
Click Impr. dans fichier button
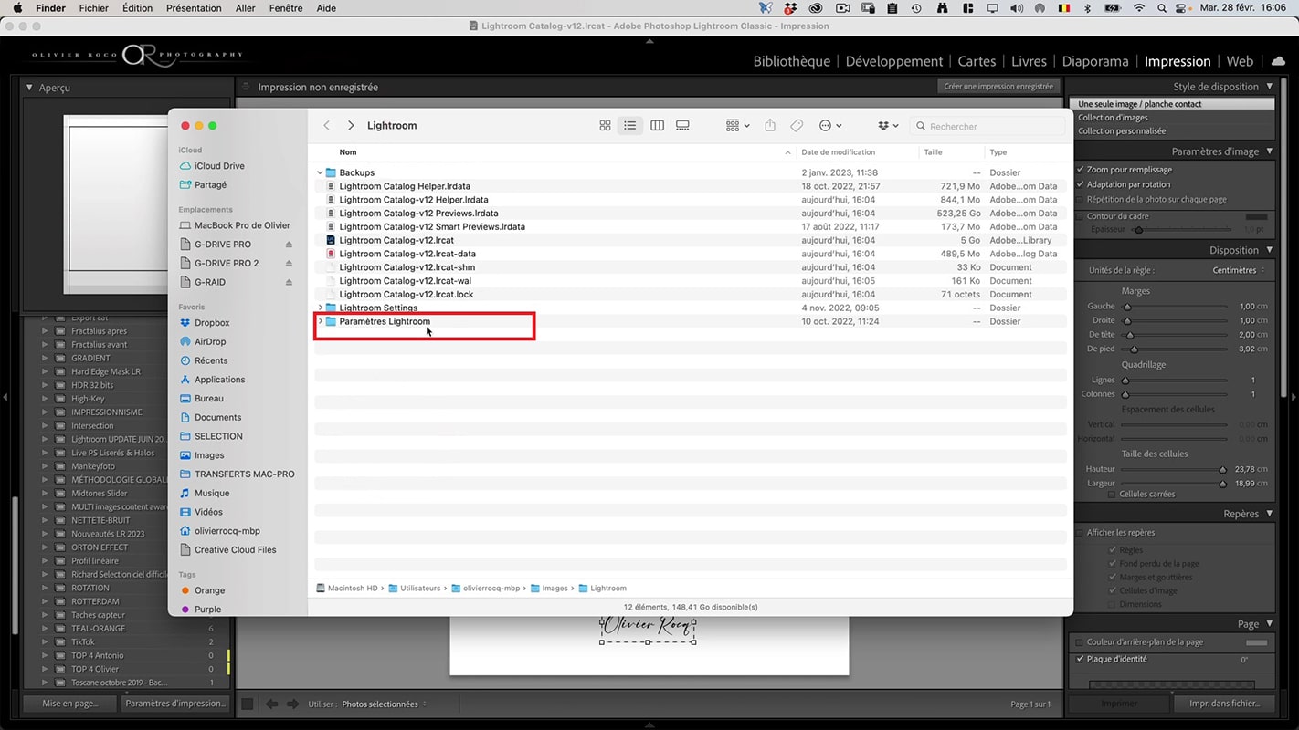pos(1223,704)
